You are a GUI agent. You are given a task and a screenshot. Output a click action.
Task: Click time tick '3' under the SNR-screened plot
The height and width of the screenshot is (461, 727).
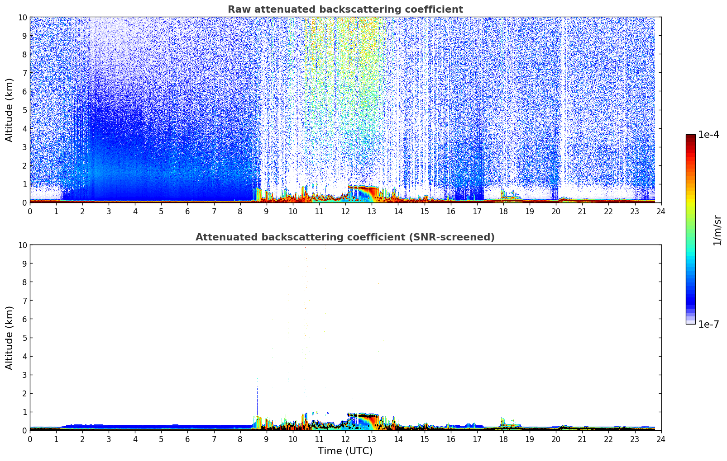tap(109, 439)
